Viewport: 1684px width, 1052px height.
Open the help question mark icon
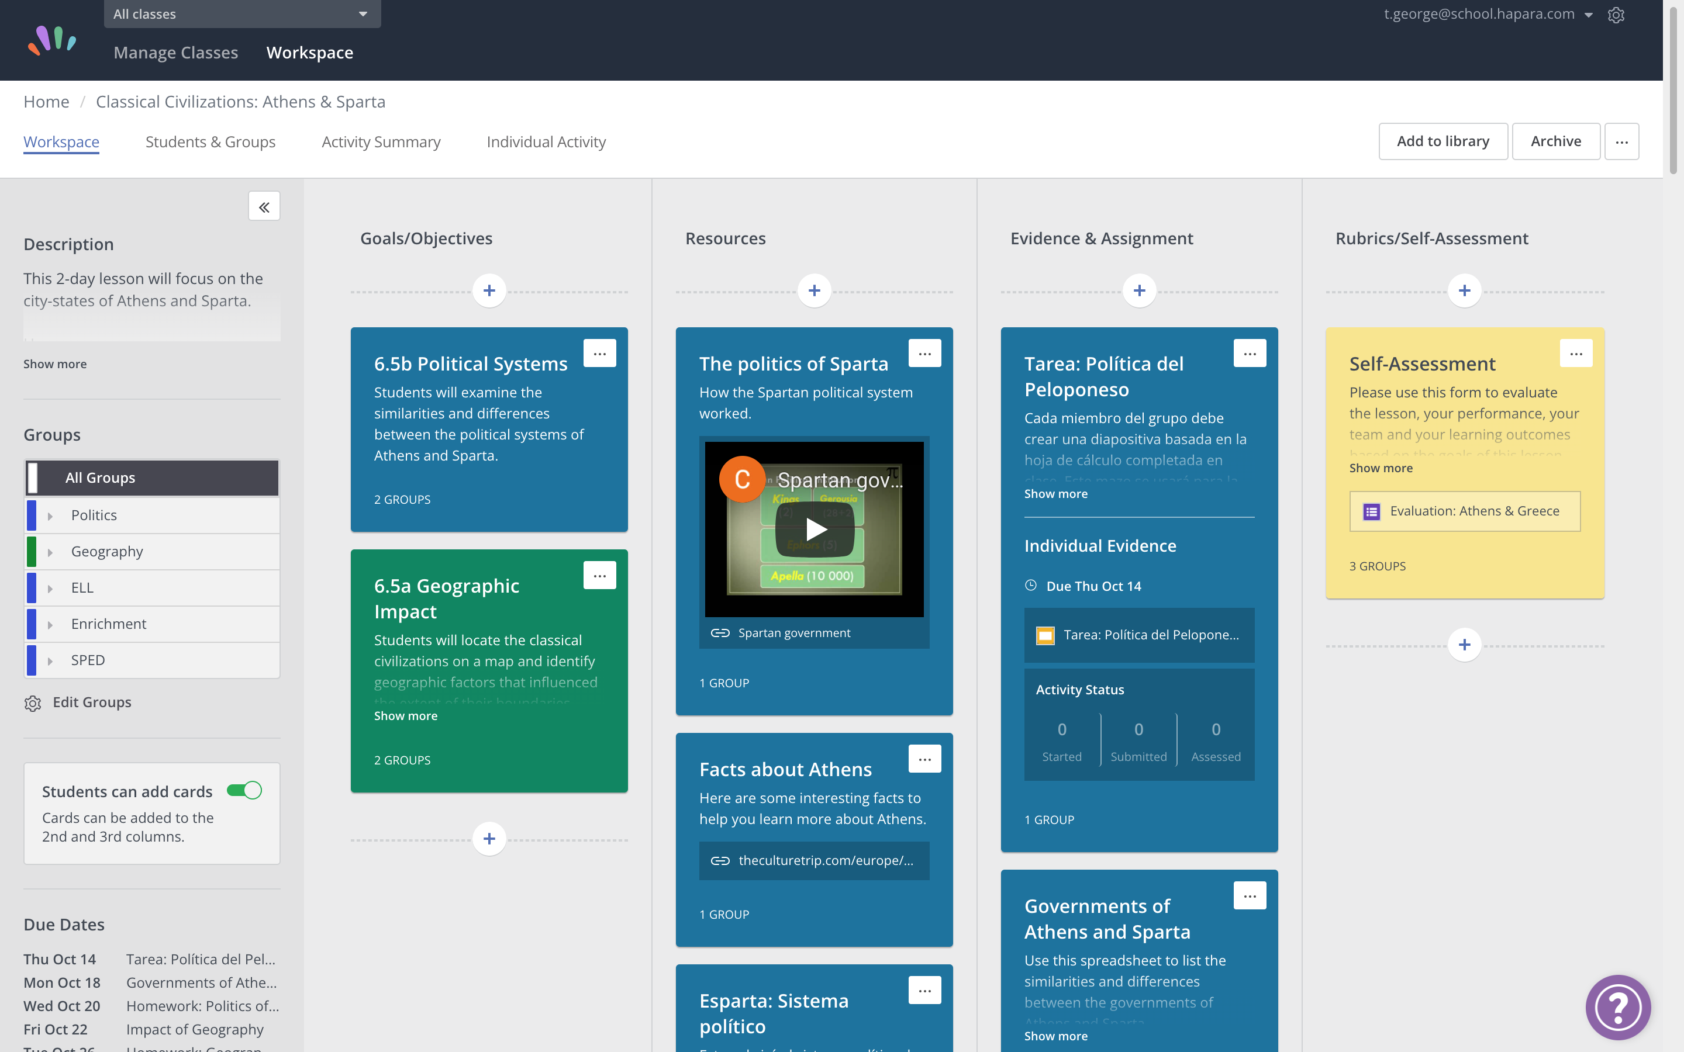(1618, 1007)
